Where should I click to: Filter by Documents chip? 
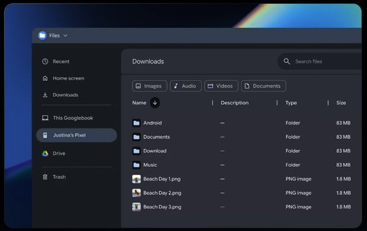click(263, 86)
